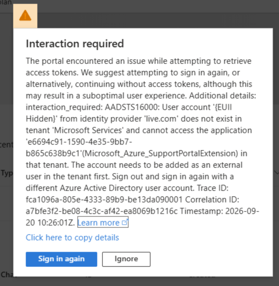The height and width of the screenshot is (286, 279).
Task: Choose the Sign in again button
Action: pos(62,259)
